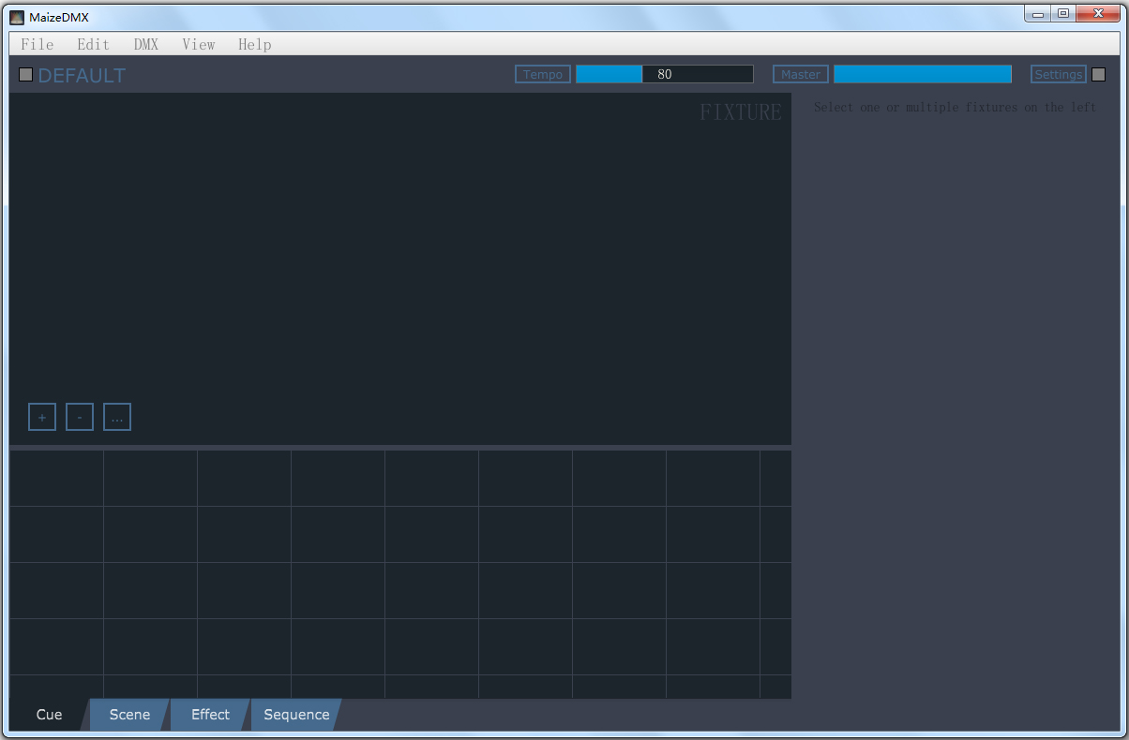Select the Cue tab
The width and height of the screenshot is (1129, 740).
tap(49, 715)
